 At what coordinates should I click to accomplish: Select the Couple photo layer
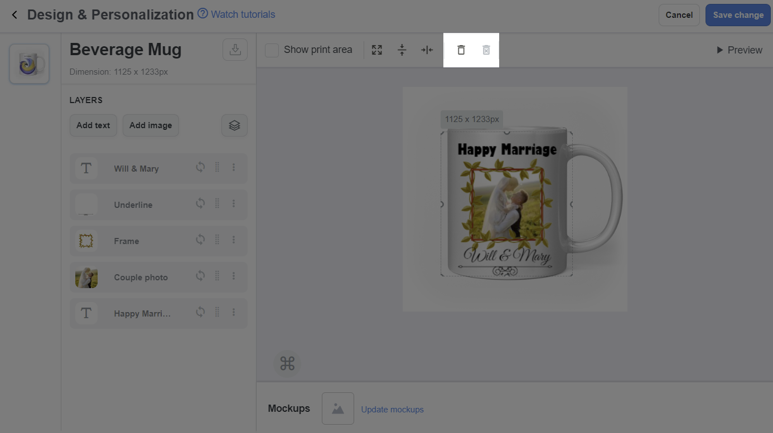(141, 277)
